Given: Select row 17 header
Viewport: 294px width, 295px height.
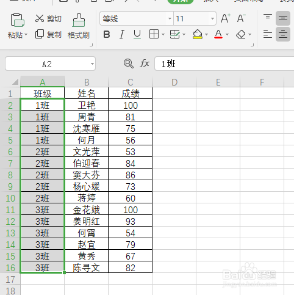Looking at the screenshot, I should 10,279.
